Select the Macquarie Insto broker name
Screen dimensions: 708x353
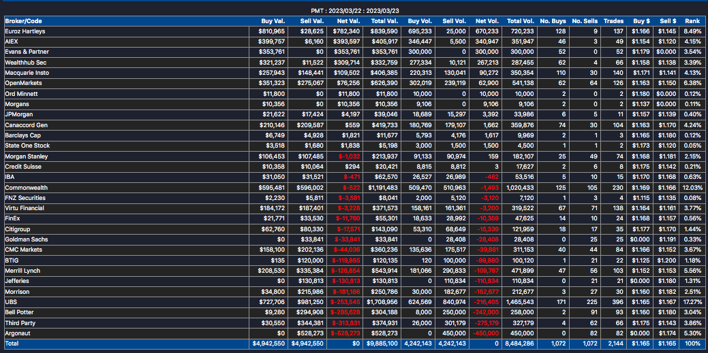[x=27, y=73]
